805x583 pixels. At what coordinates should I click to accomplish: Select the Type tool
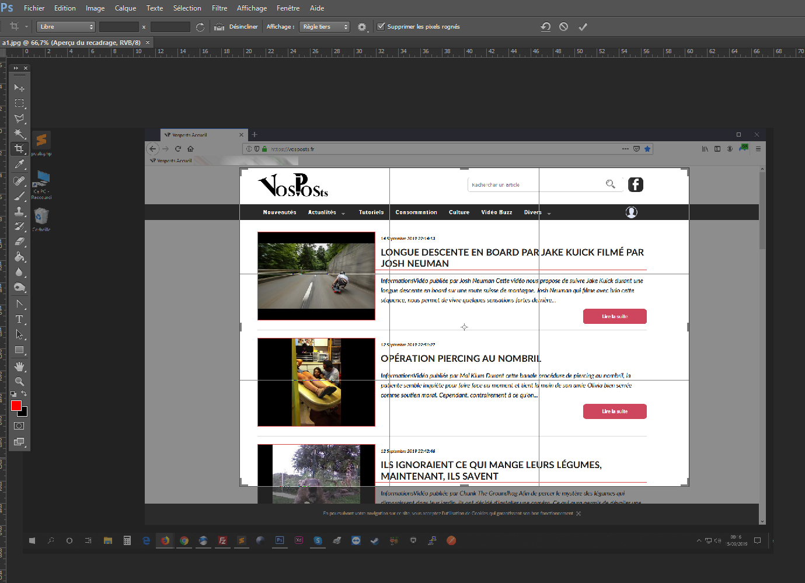[19, 319]
